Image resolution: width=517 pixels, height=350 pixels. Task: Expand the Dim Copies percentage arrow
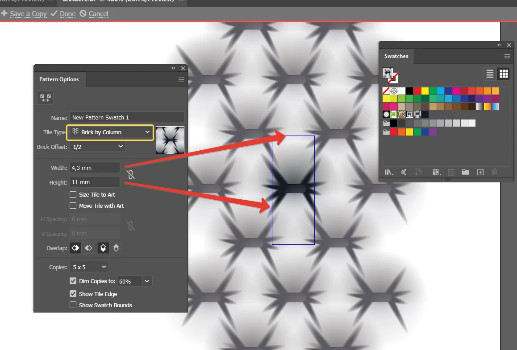(x=147, y=281)
